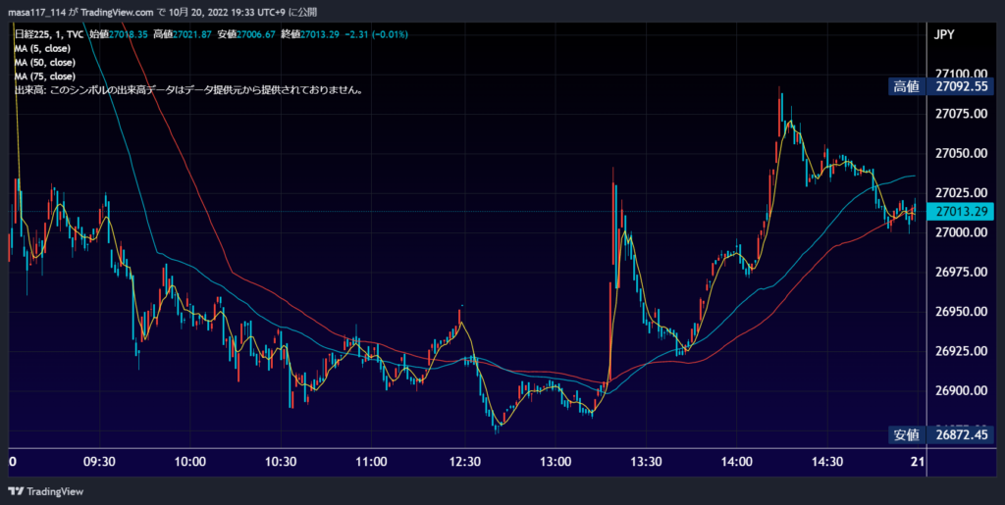1005x505 pixels.
Task: Click the 10:30 time axis label
Action: (x=281, y=462)
